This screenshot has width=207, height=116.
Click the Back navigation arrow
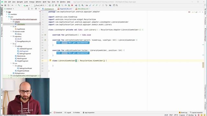click(13, 5)
